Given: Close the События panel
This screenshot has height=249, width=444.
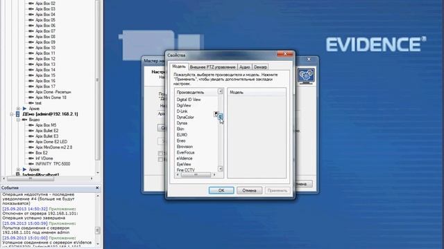Looking at the screenshot, I should (x=97, y=187).
